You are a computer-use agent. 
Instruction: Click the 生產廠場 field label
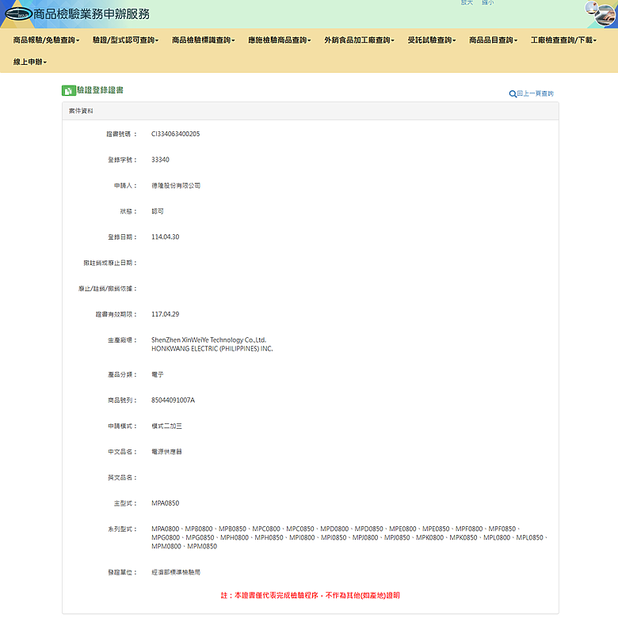[x=122, y=339]
